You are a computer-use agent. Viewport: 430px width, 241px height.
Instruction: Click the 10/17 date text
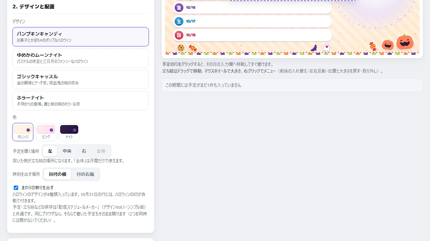coord(191,21)
